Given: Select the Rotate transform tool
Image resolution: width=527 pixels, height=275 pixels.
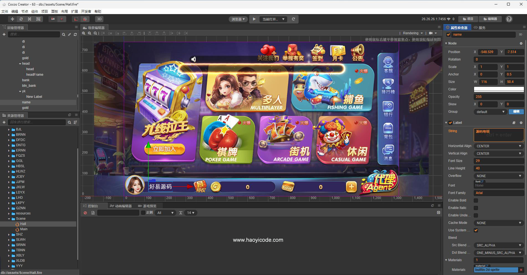Looking at the screenshot, I should pyautogui.click(x=21, y=19).
